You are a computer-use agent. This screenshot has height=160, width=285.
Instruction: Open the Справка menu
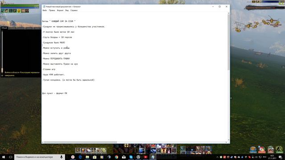pos(74,10)
